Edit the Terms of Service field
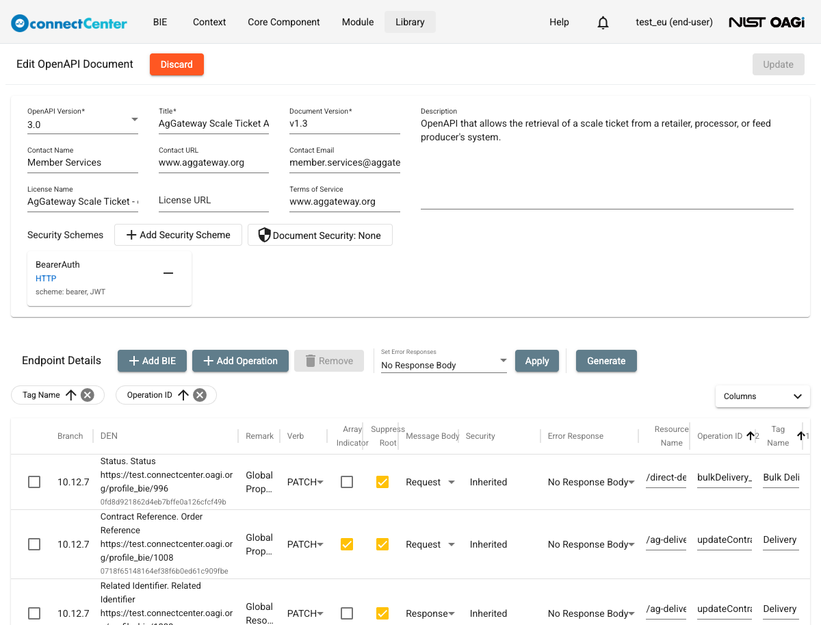This screenshot has height=625, width=821. tap(345, 202)
